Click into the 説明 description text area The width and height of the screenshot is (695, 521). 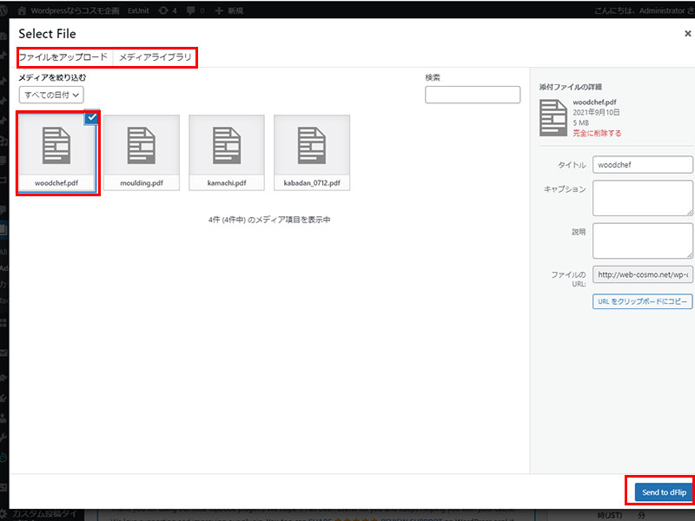(x=642, y=241)
